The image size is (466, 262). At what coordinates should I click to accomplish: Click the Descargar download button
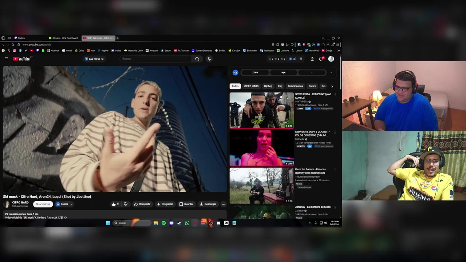point(208,204)
